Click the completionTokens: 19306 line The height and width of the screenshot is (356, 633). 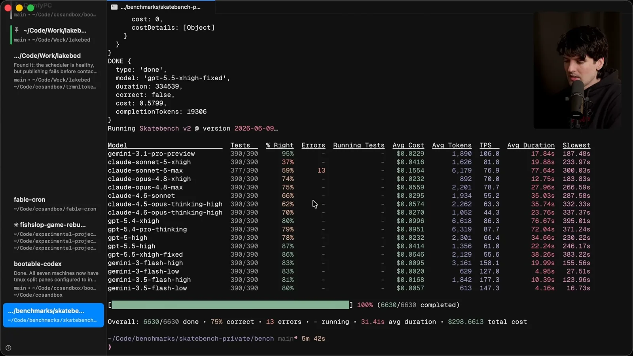tap(161, 112)
